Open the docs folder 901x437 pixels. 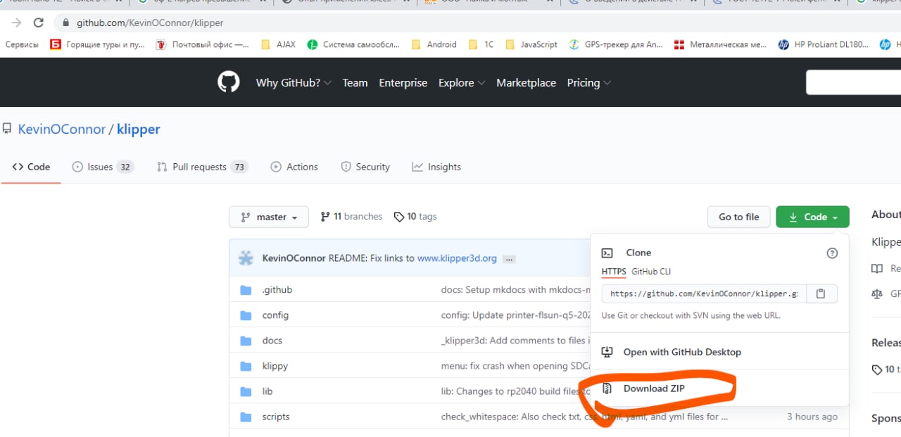pos(272,341)
